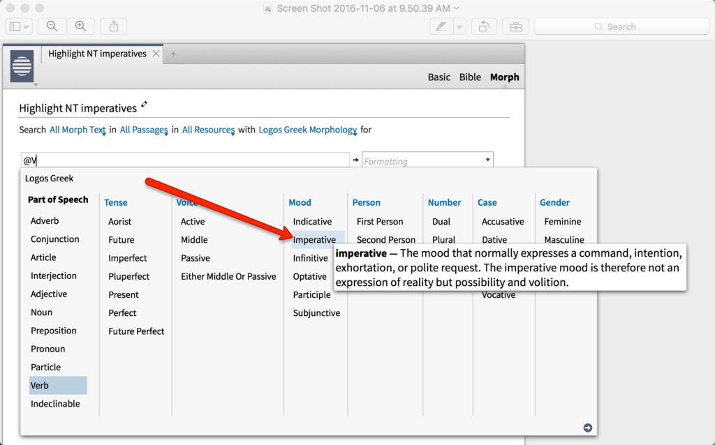Open the Logos panel menu icon

(x=22, y=66)
